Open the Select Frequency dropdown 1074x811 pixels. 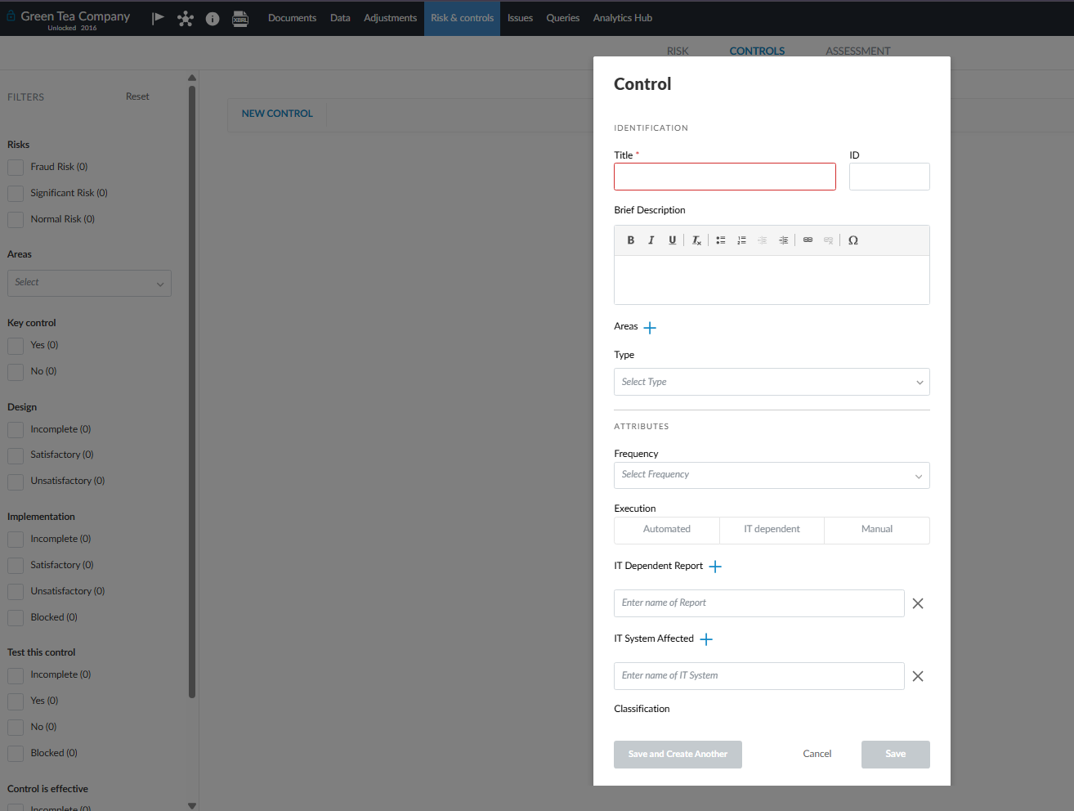(772, 475)
